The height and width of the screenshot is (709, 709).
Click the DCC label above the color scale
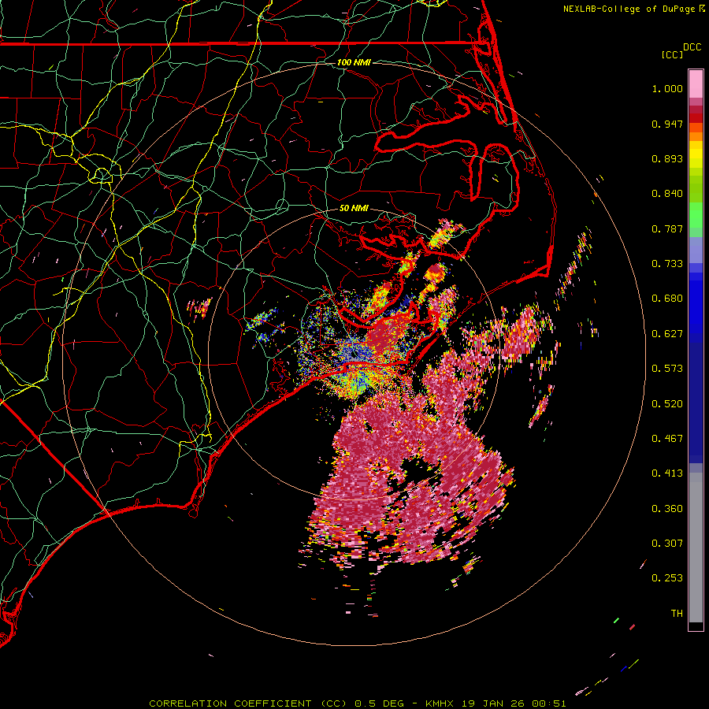click(692, 47)
